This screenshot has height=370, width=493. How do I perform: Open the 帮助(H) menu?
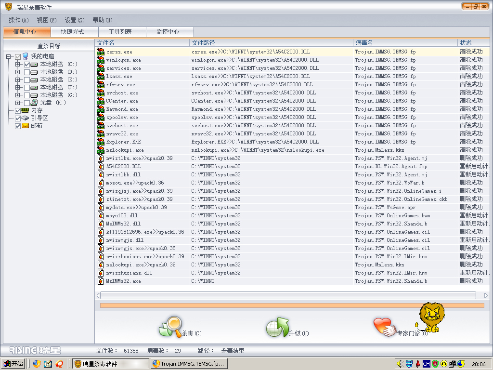pyautogui.click(x=103, y=20)
